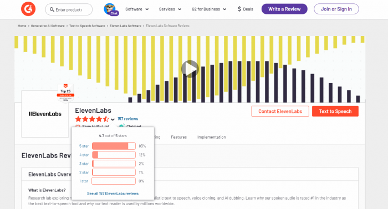
Task: Click the Top 25 badge icon
Action: 65,93
